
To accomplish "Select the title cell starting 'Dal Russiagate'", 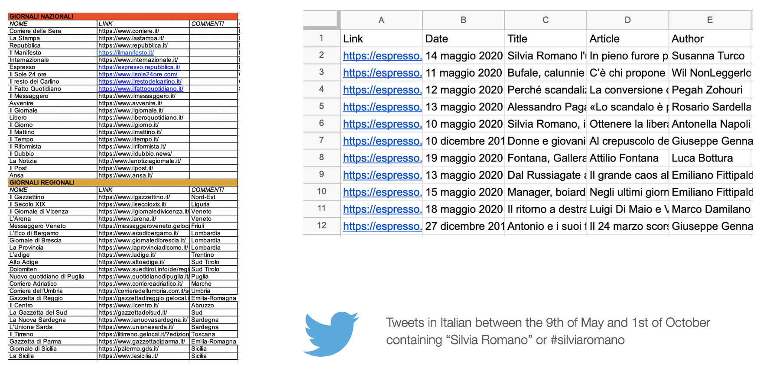I will 546,175.
